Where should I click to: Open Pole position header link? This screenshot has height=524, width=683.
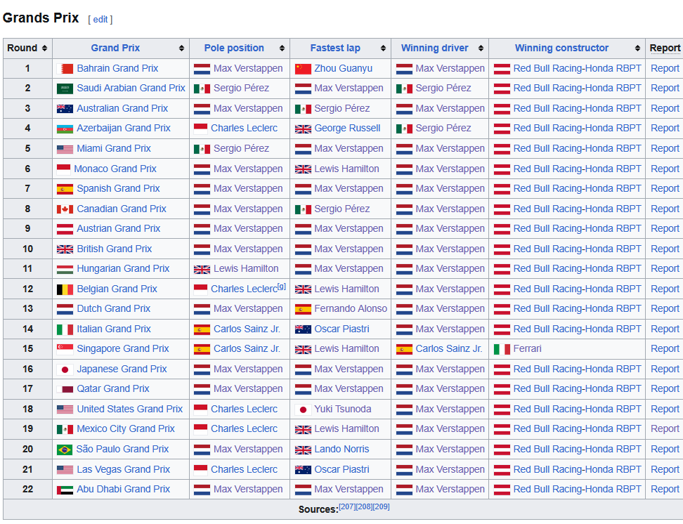[x=234, y=48]
